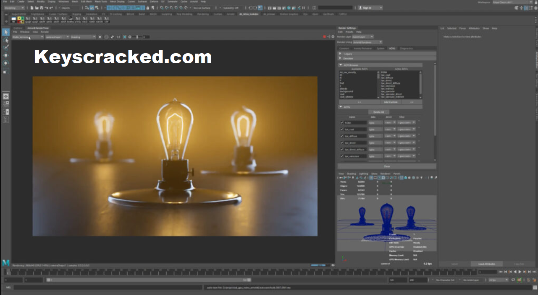Switch to the Diagnostics tab in Render Settings
The width and height of the screenshot is (538, 295).
(x=406, y=48)
